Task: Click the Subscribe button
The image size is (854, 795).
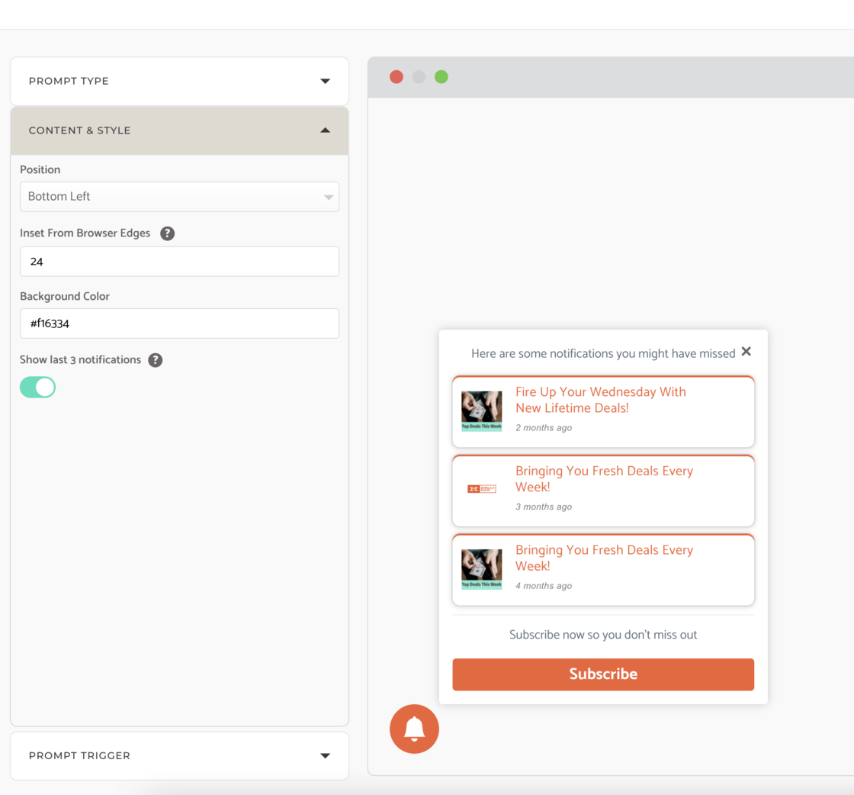Action: pyautogui.click(x=603, y=674)
